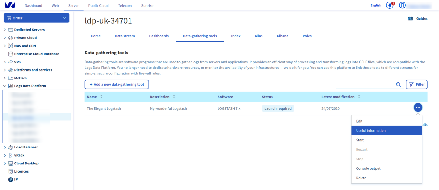Viewport: 439px width, 190px height.
Task: Sort table by Name column arrows
Action: pyautogui.click(x=101, y=97)
